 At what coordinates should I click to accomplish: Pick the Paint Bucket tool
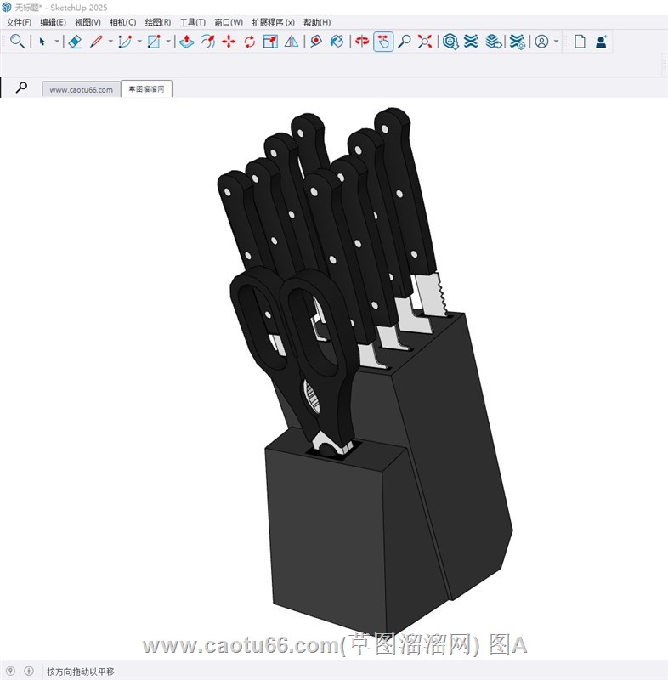pyautogui.click(x=337, y=41)
